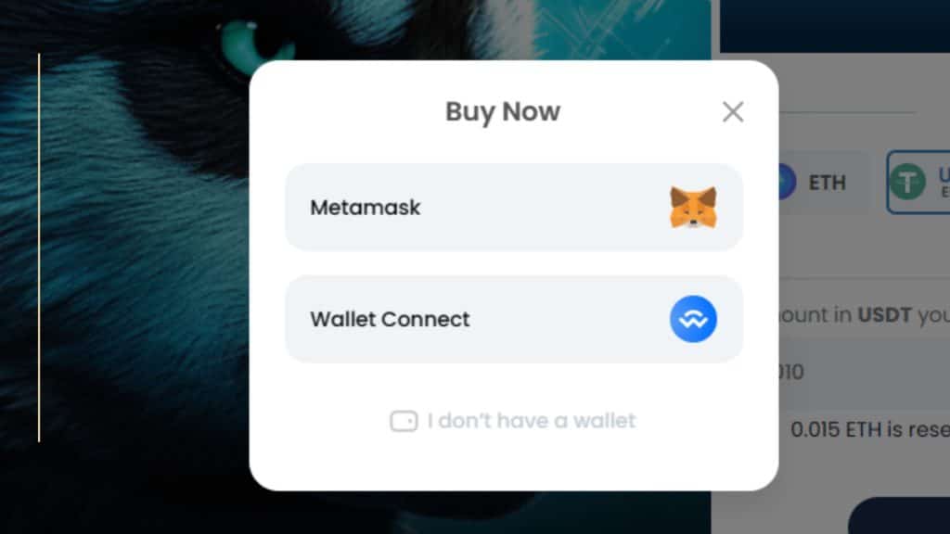Close the Buy Now dialog

pos(733,112)
